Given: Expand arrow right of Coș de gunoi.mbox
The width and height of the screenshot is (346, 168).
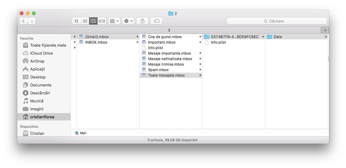Looking at the screenshot, I should click(x=200, y=37).
